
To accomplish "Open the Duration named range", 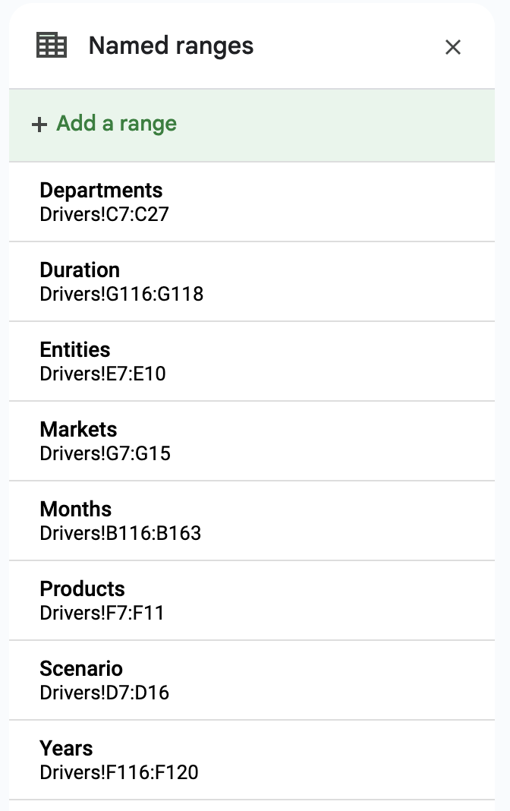I will coord(80,270).
